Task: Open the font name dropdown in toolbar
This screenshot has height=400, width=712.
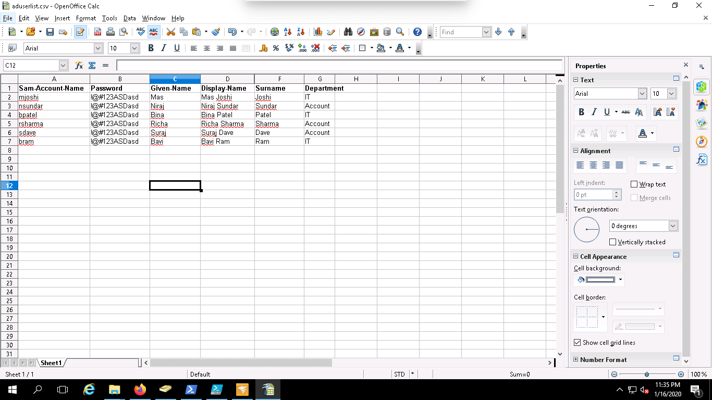Action: 98,48
